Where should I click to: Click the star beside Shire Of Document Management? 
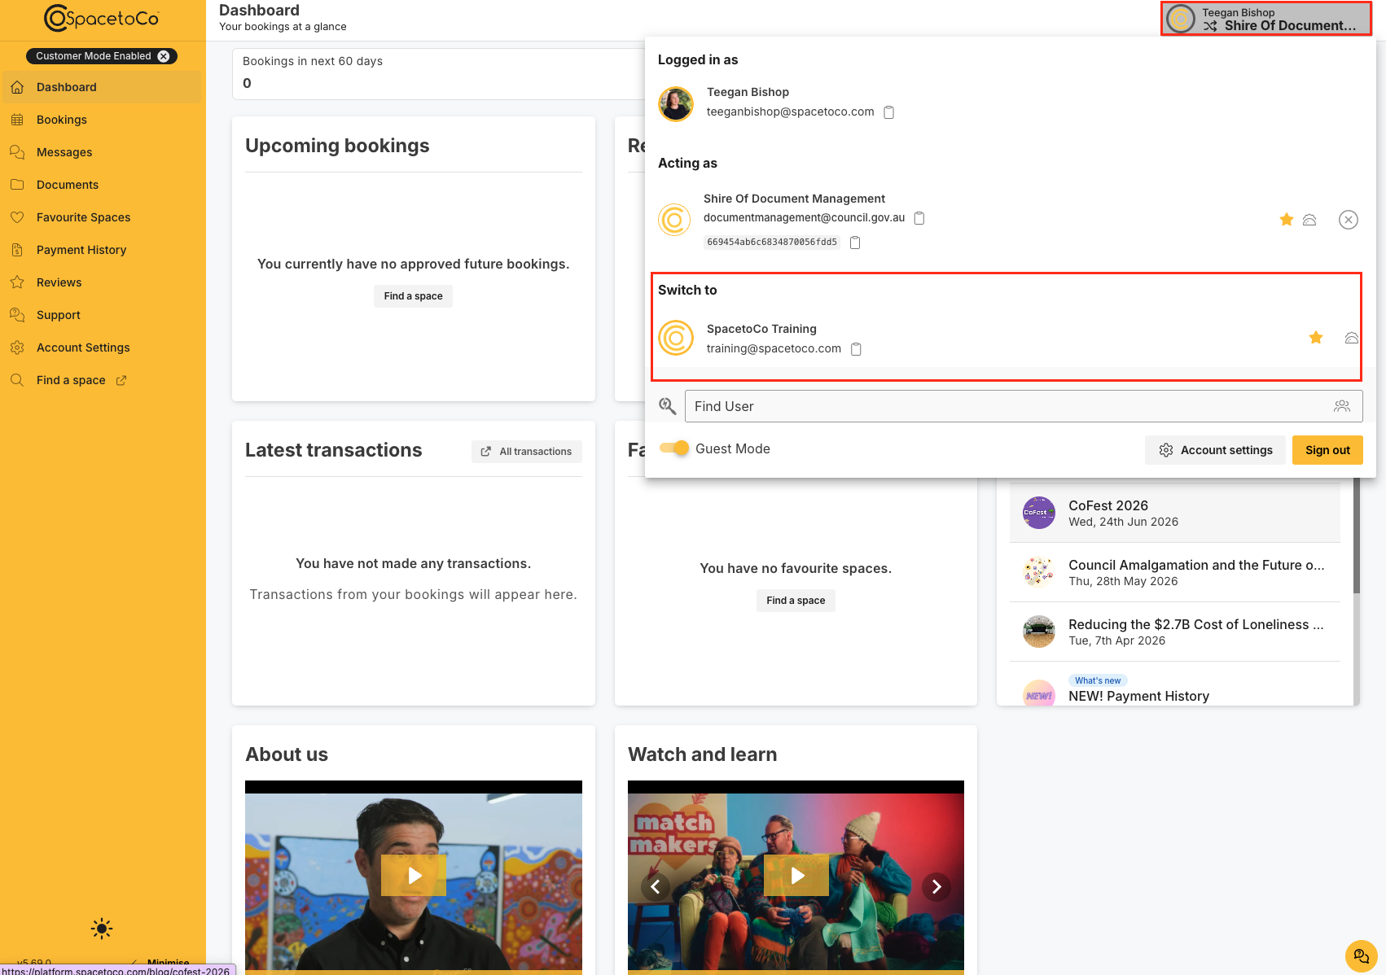coord(1287,219)
